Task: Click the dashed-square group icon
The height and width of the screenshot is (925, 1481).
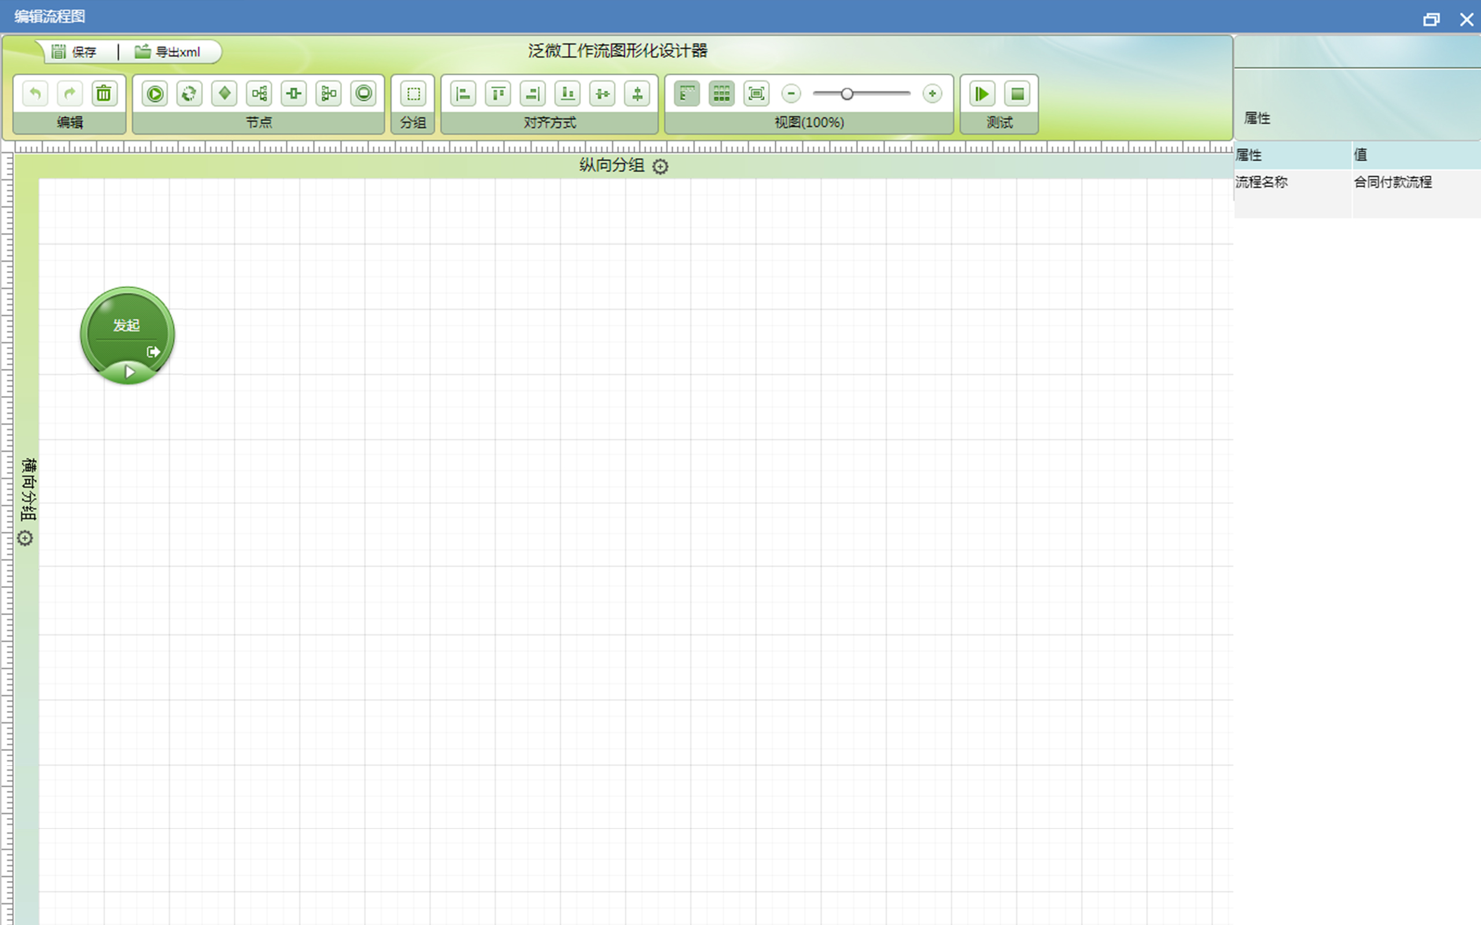Action: pos(413,94)
